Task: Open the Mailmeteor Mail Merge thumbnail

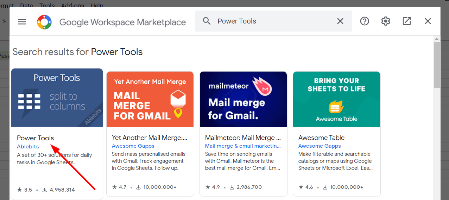Action: 243,99
